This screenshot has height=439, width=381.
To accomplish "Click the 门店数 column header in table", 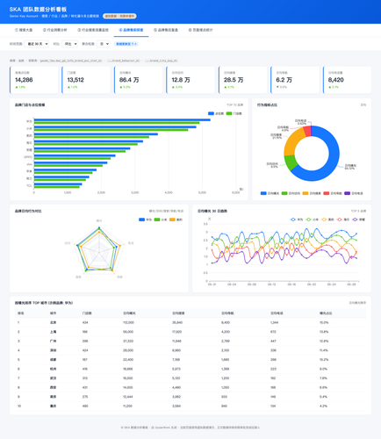I will click(x=87, y=313).
